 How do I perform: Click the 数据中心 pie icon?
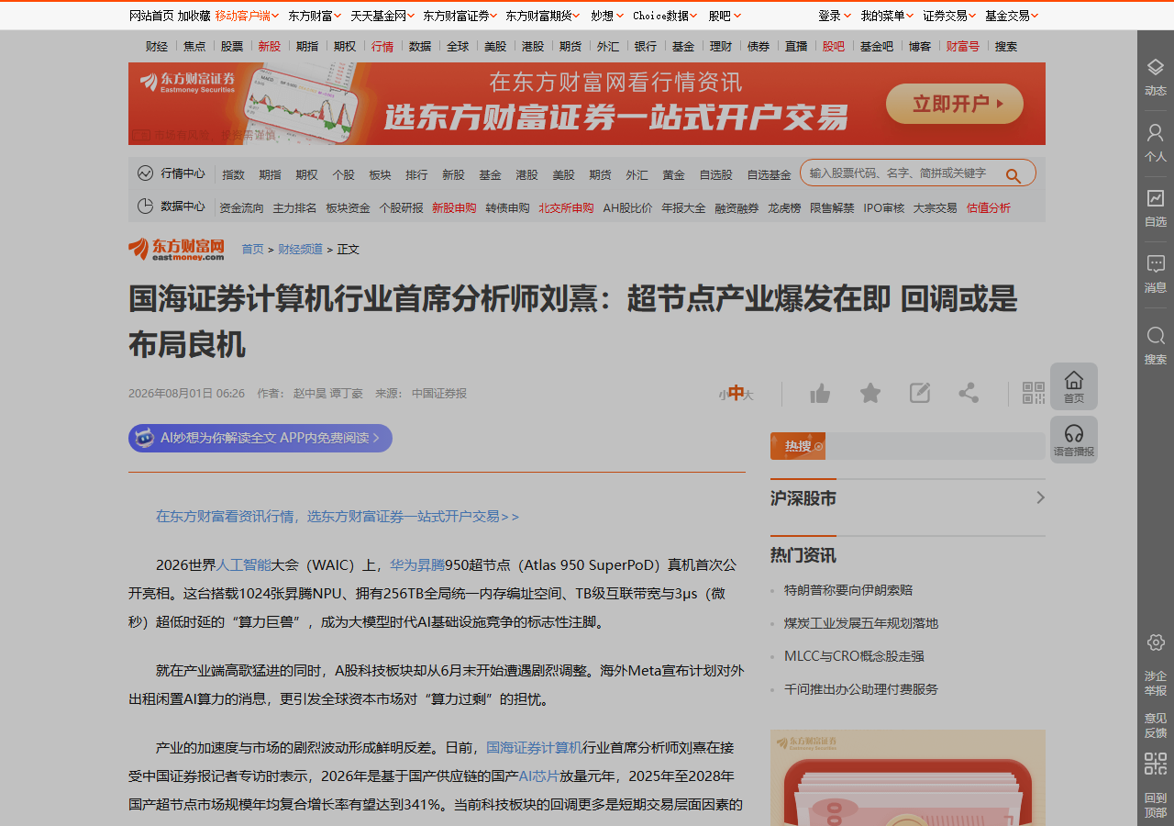(x=145, y=206)
